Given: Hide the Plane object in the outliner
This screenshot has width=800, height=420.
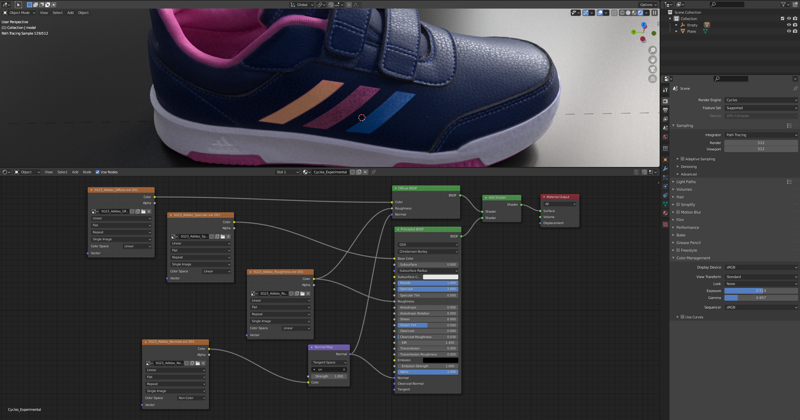Looking at the screenshot, I should (789, 31).
